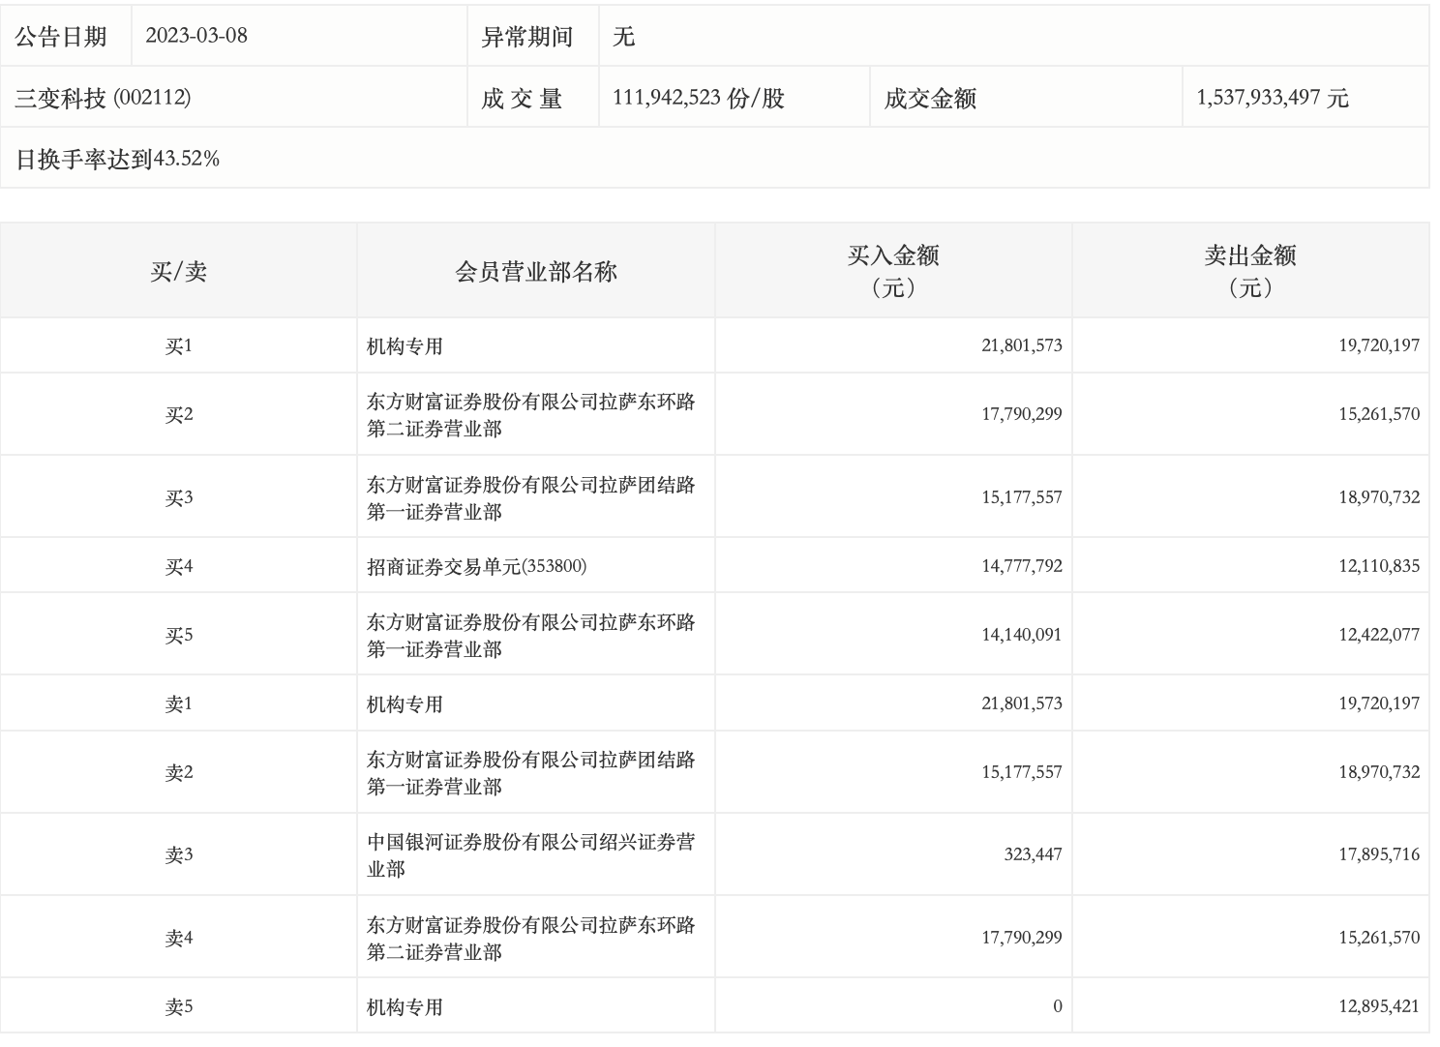Click the 异常期间 label cell
This screenshot has width=1440, height=1047.
527,36
